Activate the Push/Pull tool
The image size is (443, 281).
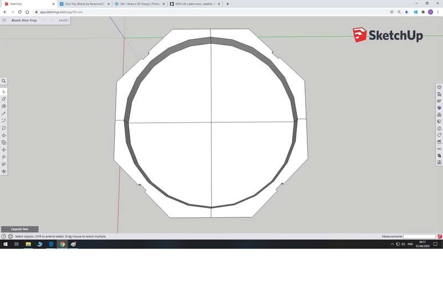4,135
